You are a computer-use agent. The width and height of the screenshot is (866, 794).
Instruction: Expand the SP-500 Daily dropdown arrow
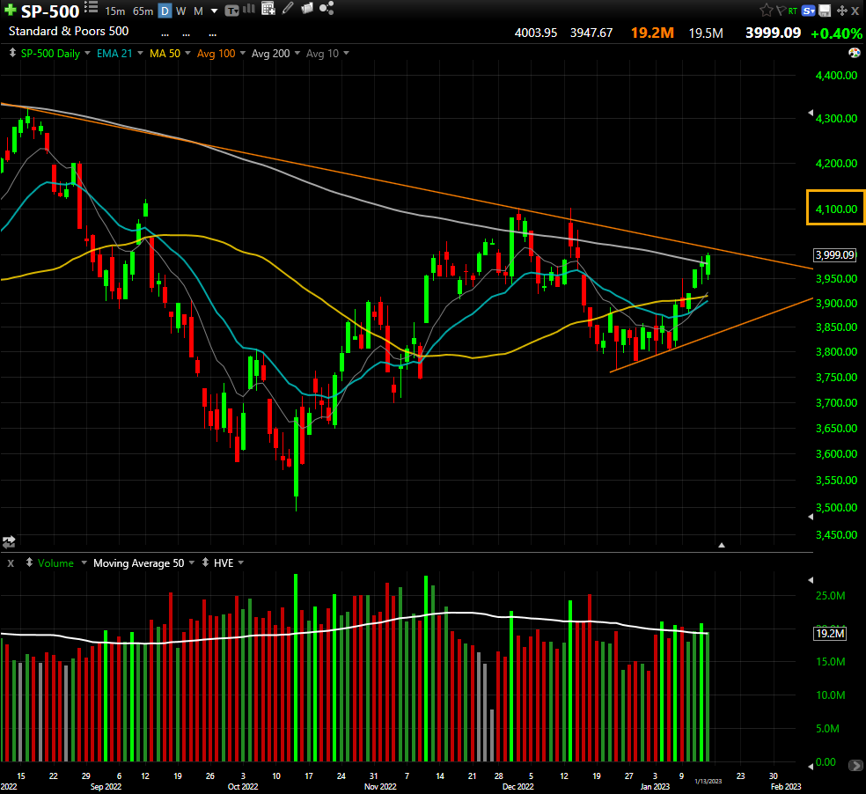pos(87,53)
